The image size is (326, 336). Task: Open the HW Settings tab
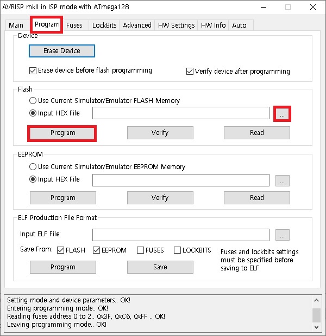tap(176, 25)
